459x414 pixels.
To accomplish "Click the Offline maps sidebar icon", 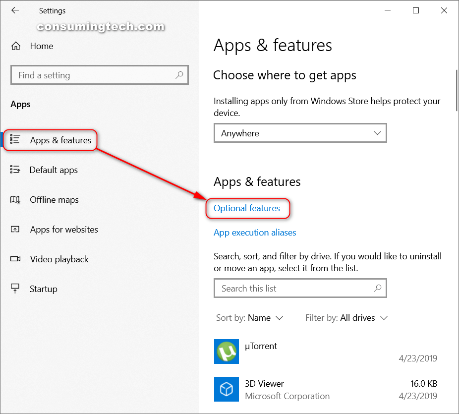I will point(15,200).
